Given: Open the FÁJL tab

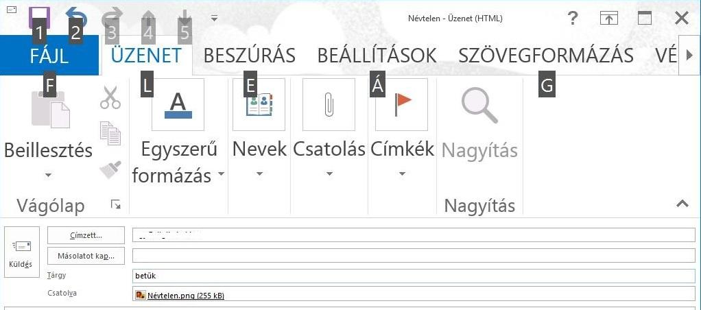Looking at the screenshot, I should [49, 56].
